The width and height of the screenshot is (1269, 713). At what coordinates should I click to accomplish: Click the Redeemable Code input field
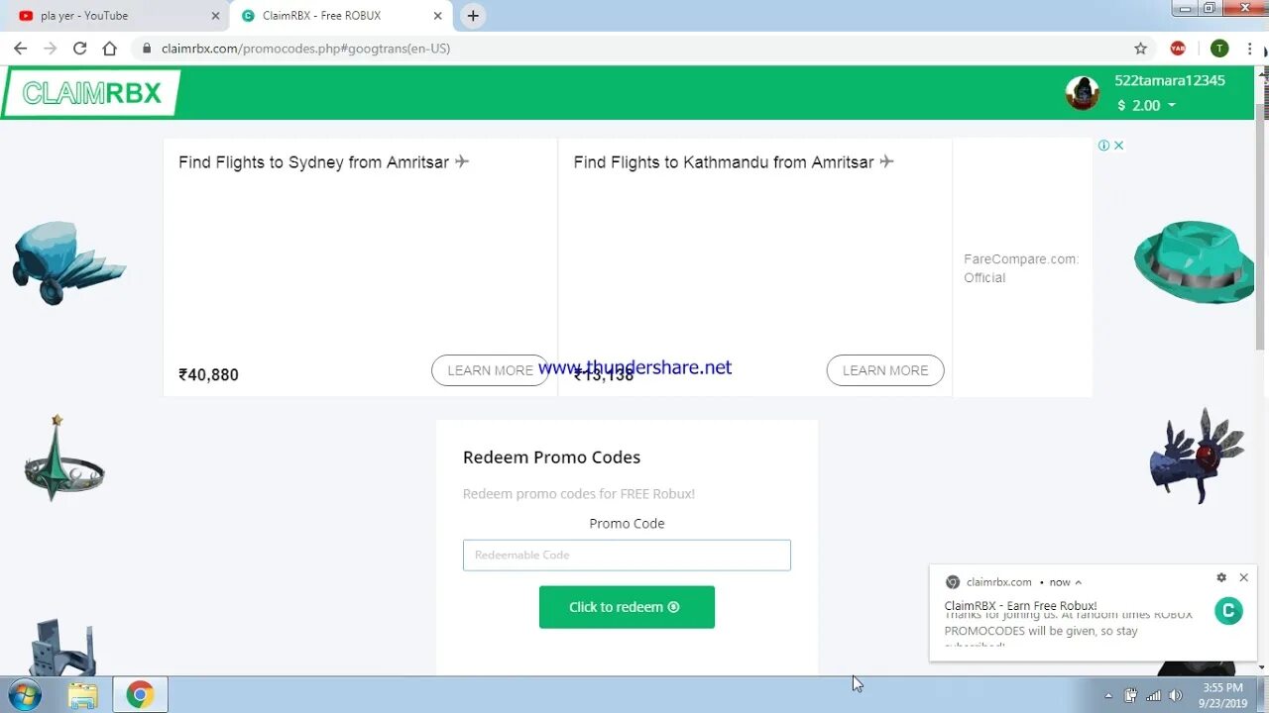coord(627,555)
